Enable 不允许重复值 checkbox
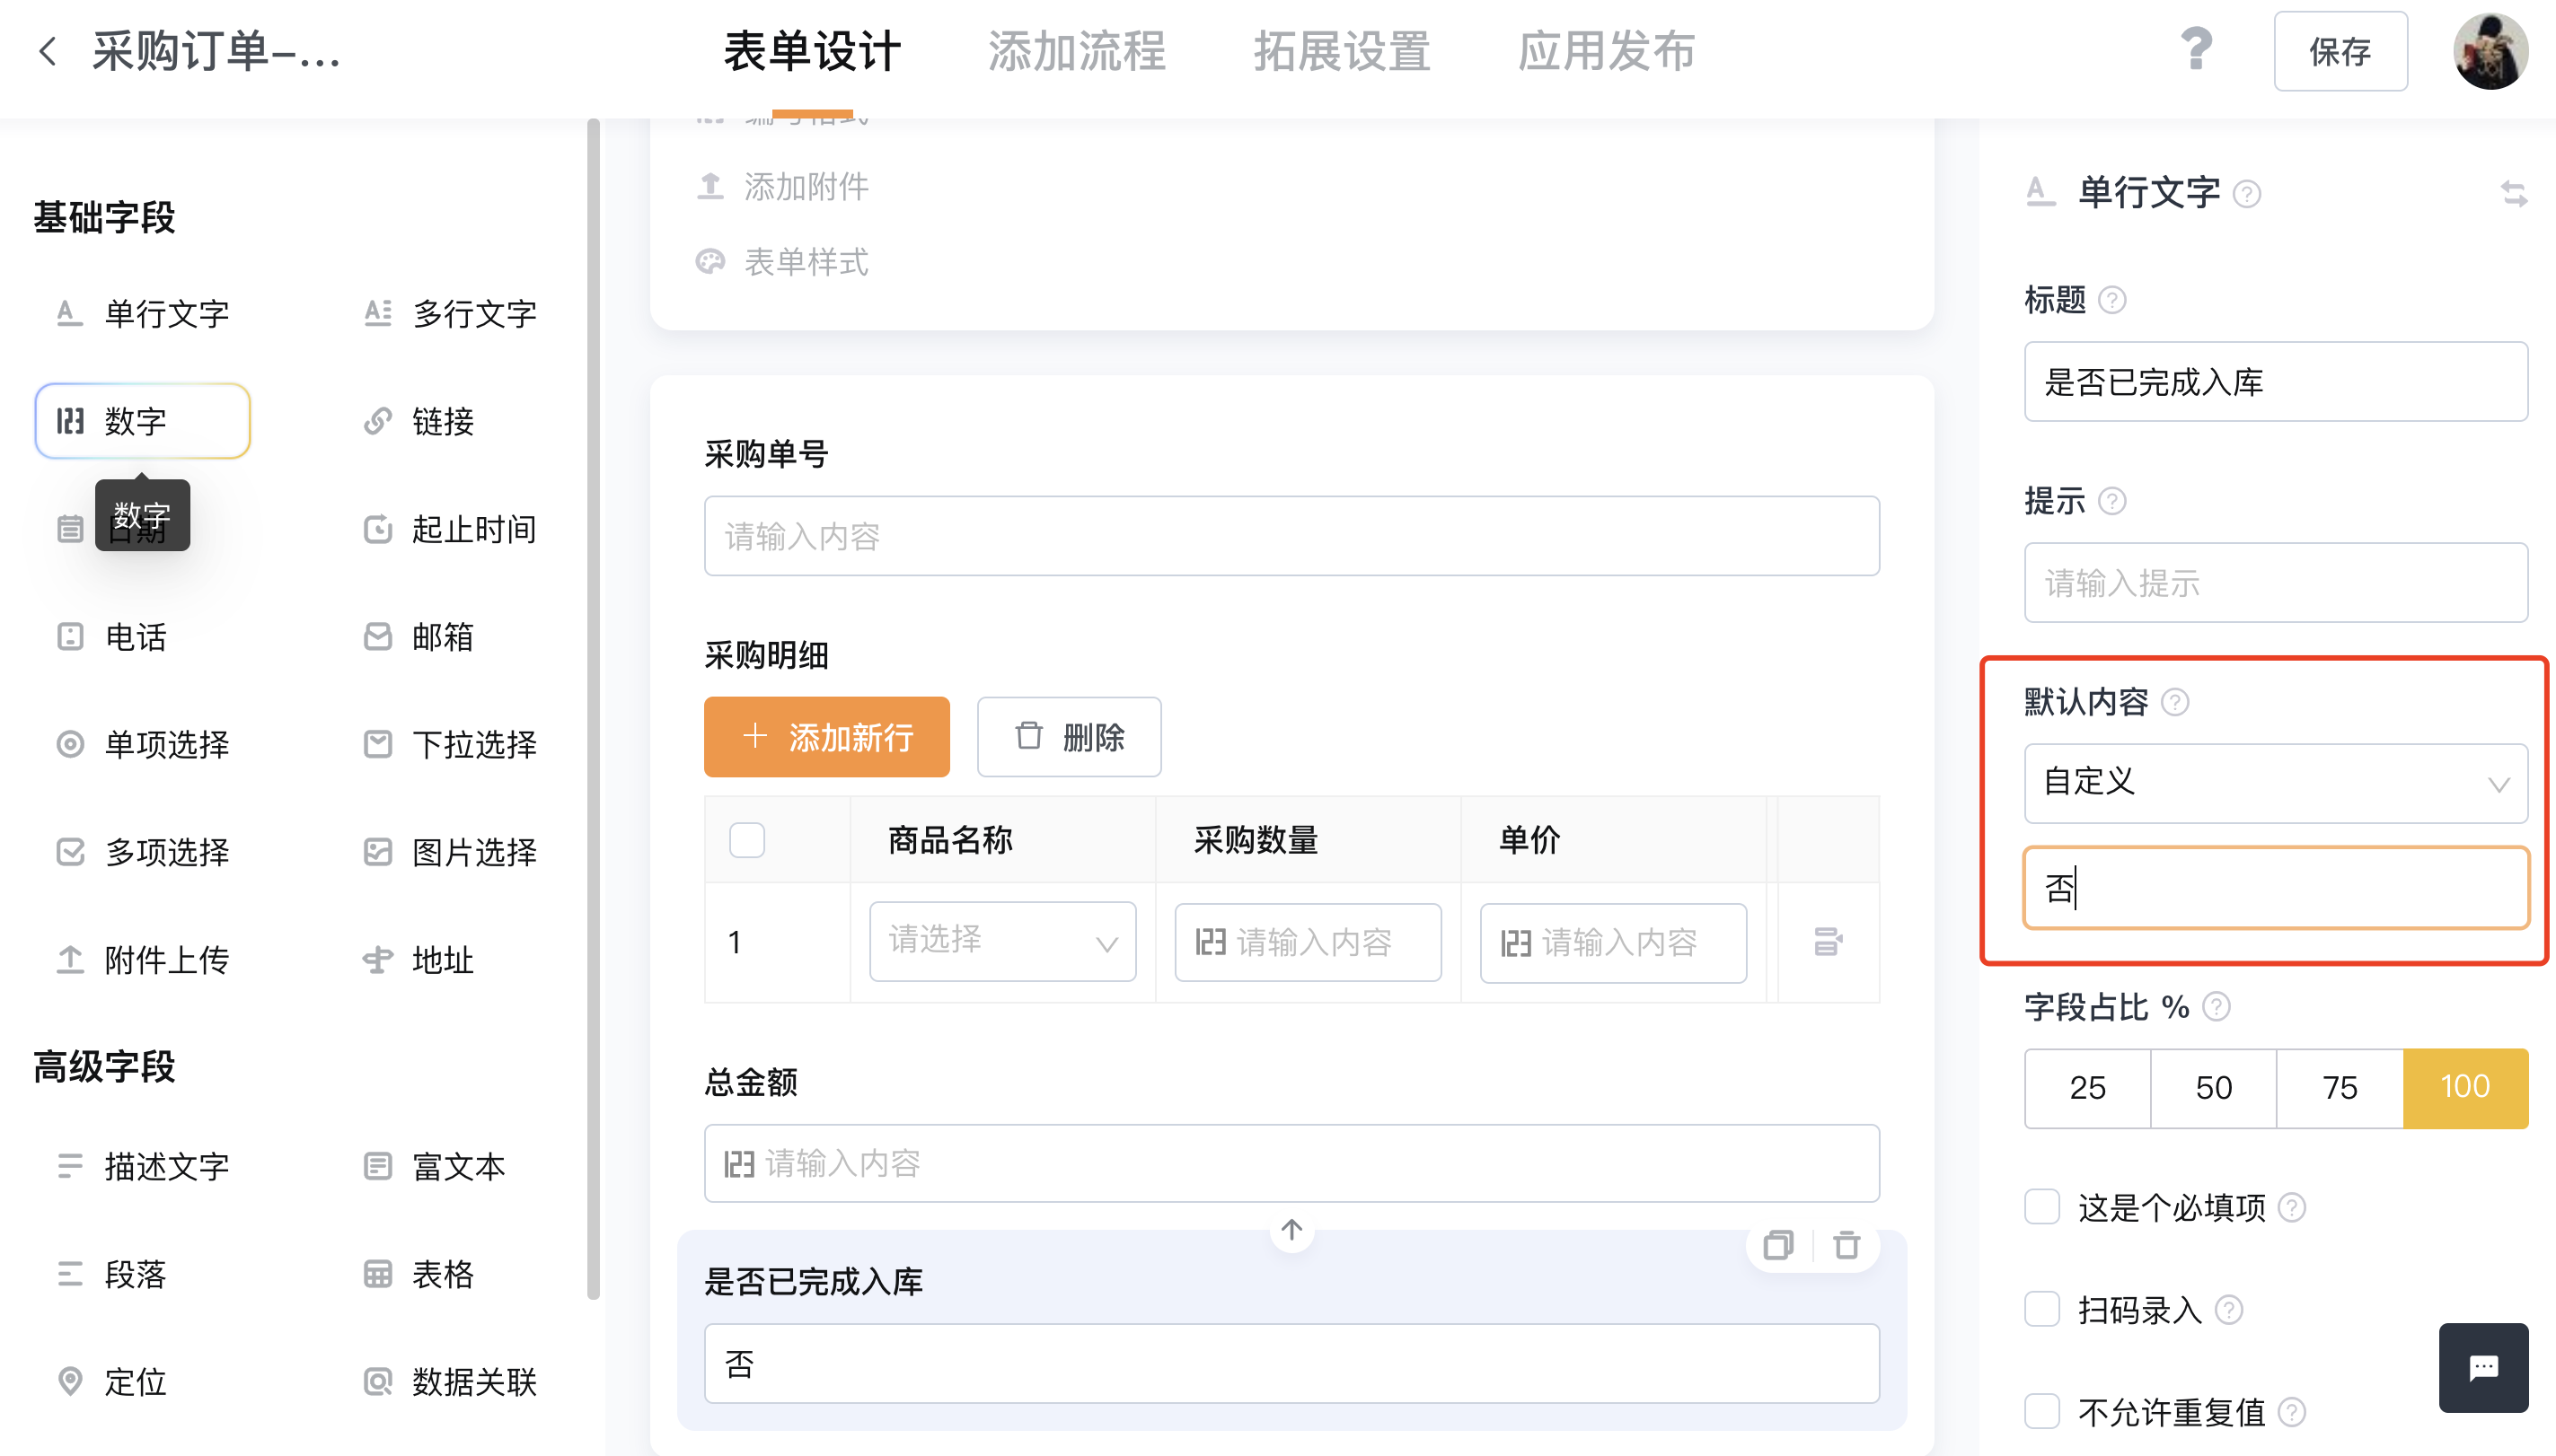The image size is (2556, 1456). pyautogui.click(x=2041, y=1411)
